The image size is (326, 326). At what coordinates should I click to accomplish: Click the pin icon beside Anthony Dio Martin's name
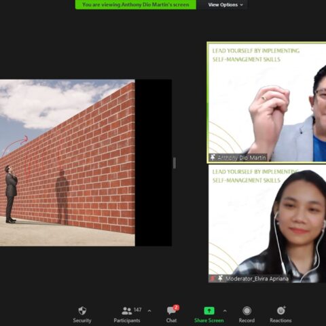click(213, 157)
